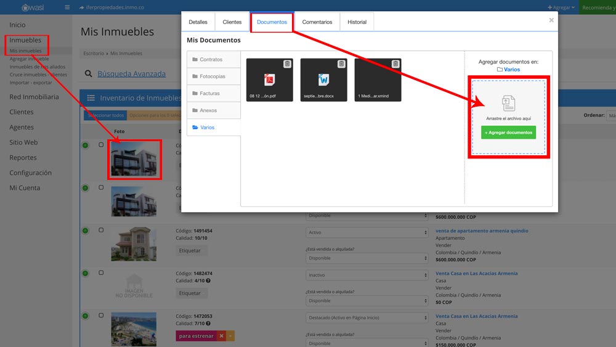Select the Contratos folder
The width and height of the screenshot is (616, 347).
pyautogui.click(x=211, y=60)
